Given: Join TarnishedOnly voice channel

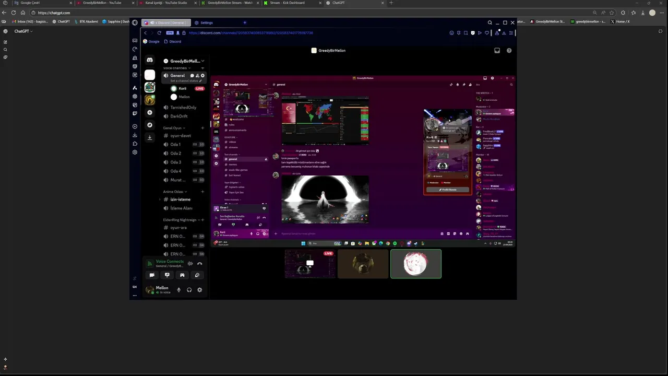Looking at the screenshot, I should point(183,108).
